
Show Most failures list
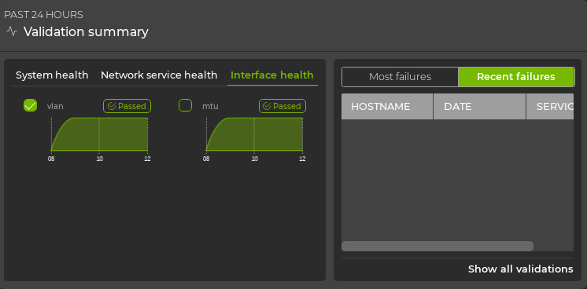(x=400, y=77)
